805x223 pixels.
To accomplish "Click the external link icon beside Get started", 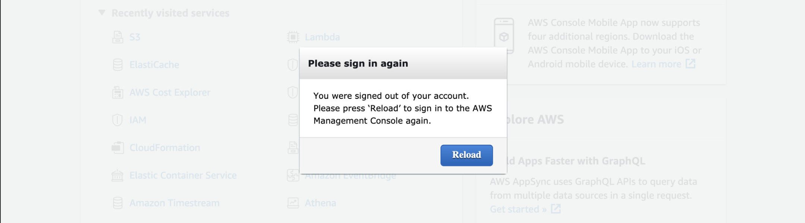I will pyautogui.click(x=556, y=209).
